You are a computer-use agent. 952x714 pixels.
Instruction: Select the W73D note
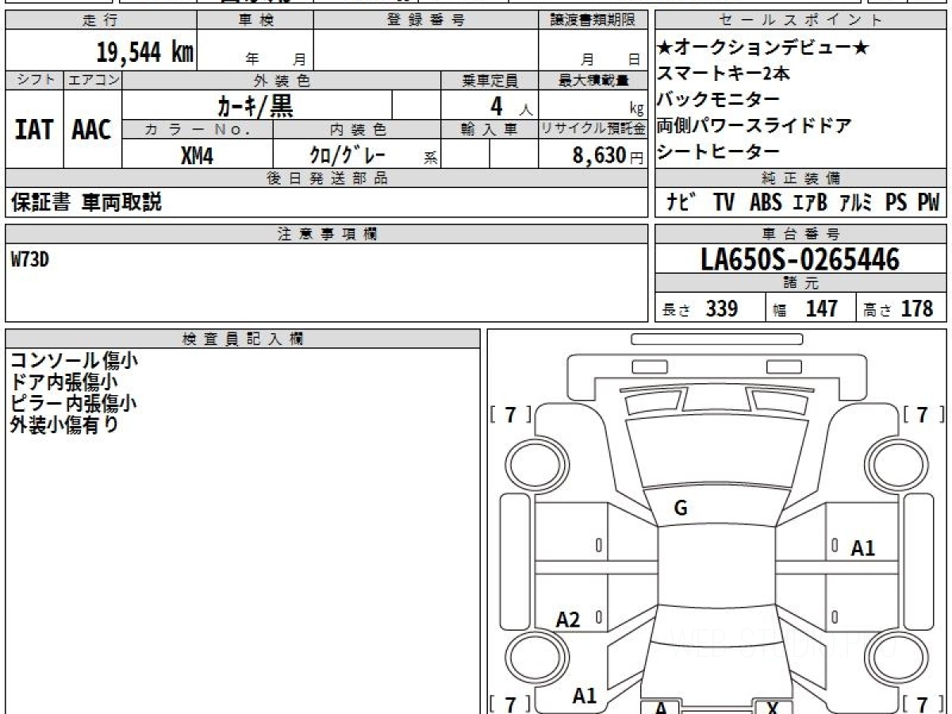point(30,259)
